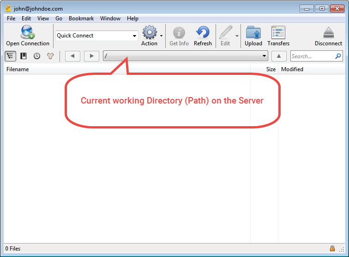Maximize the john@johndoe.com window
349x257 pixels.
coord(322,9)
